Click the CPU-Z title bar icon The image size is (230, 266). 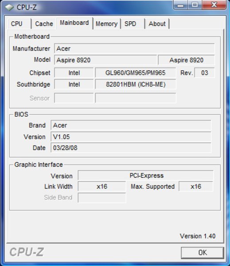9,7
